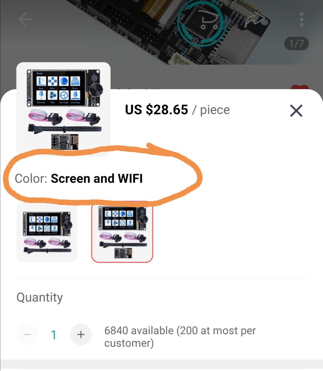Tap the Quantity section heading
Viewport: 323px width, 371px height.
point(40,297)
